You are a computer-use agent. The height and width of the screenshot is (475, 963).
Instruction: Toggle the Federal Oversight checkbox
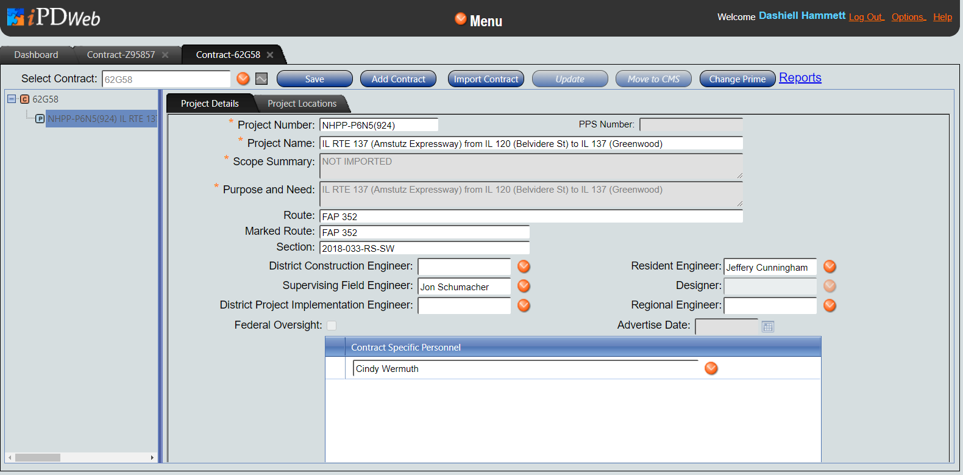pyautogui.click(x=332, y=326)
